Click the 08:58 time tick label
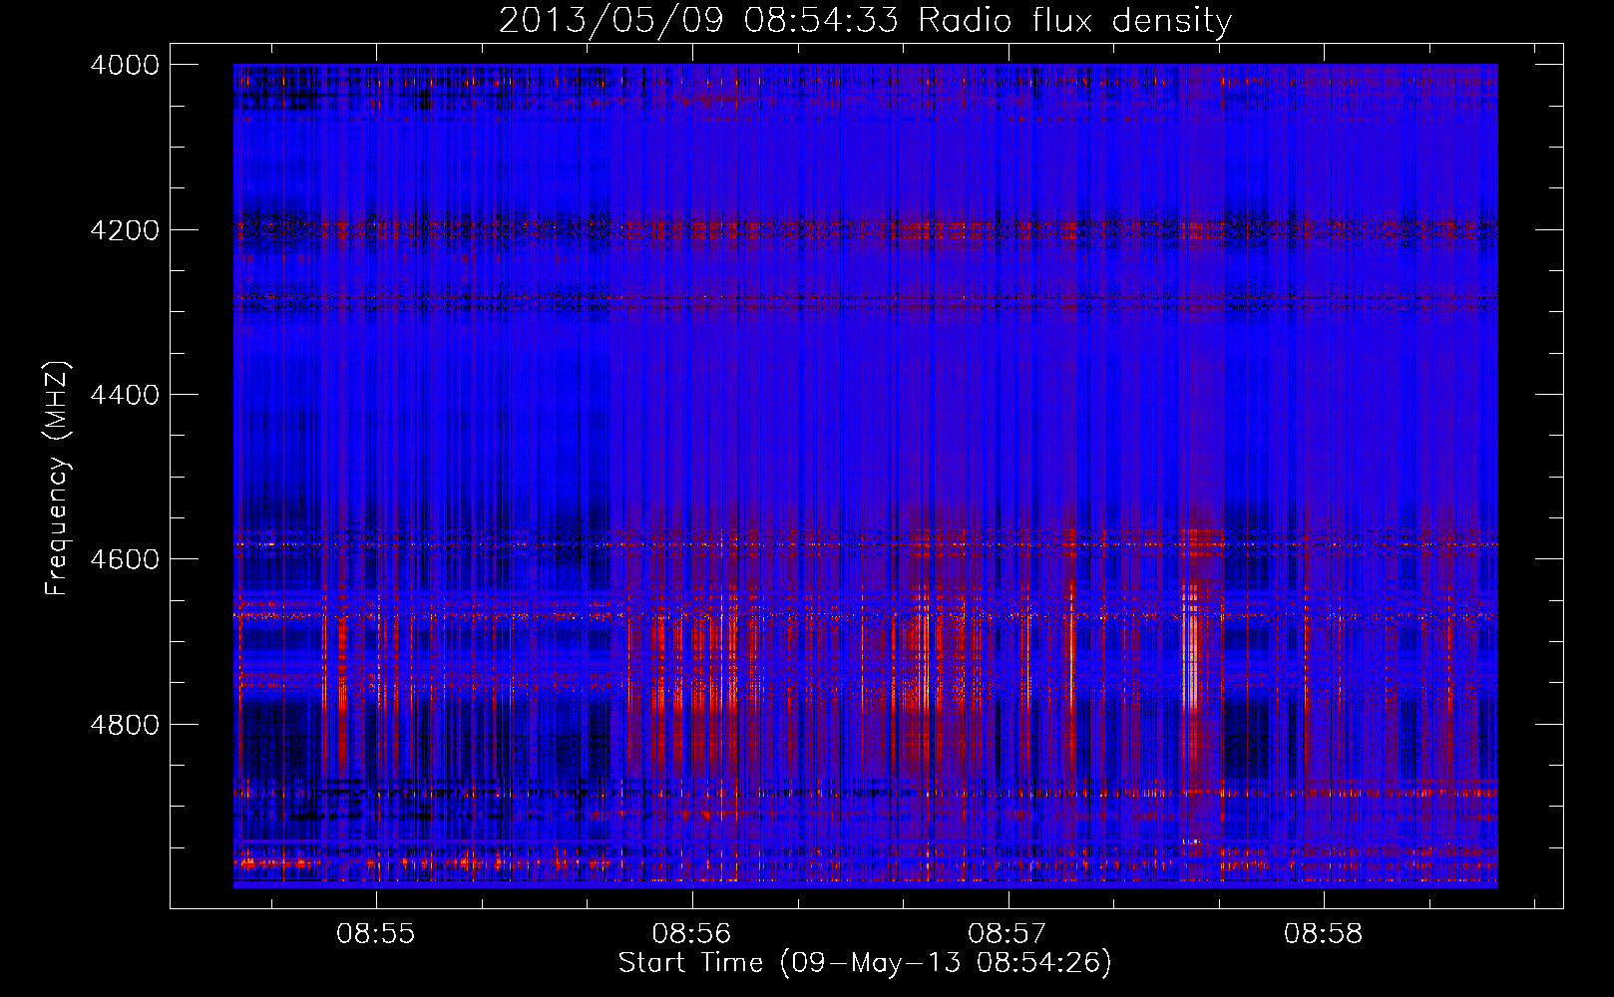 (1323, 934)
